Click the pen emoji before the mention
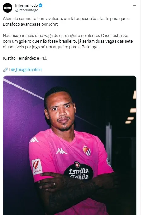This screenshot has width=143, height=215. click(x=5, y=70)
